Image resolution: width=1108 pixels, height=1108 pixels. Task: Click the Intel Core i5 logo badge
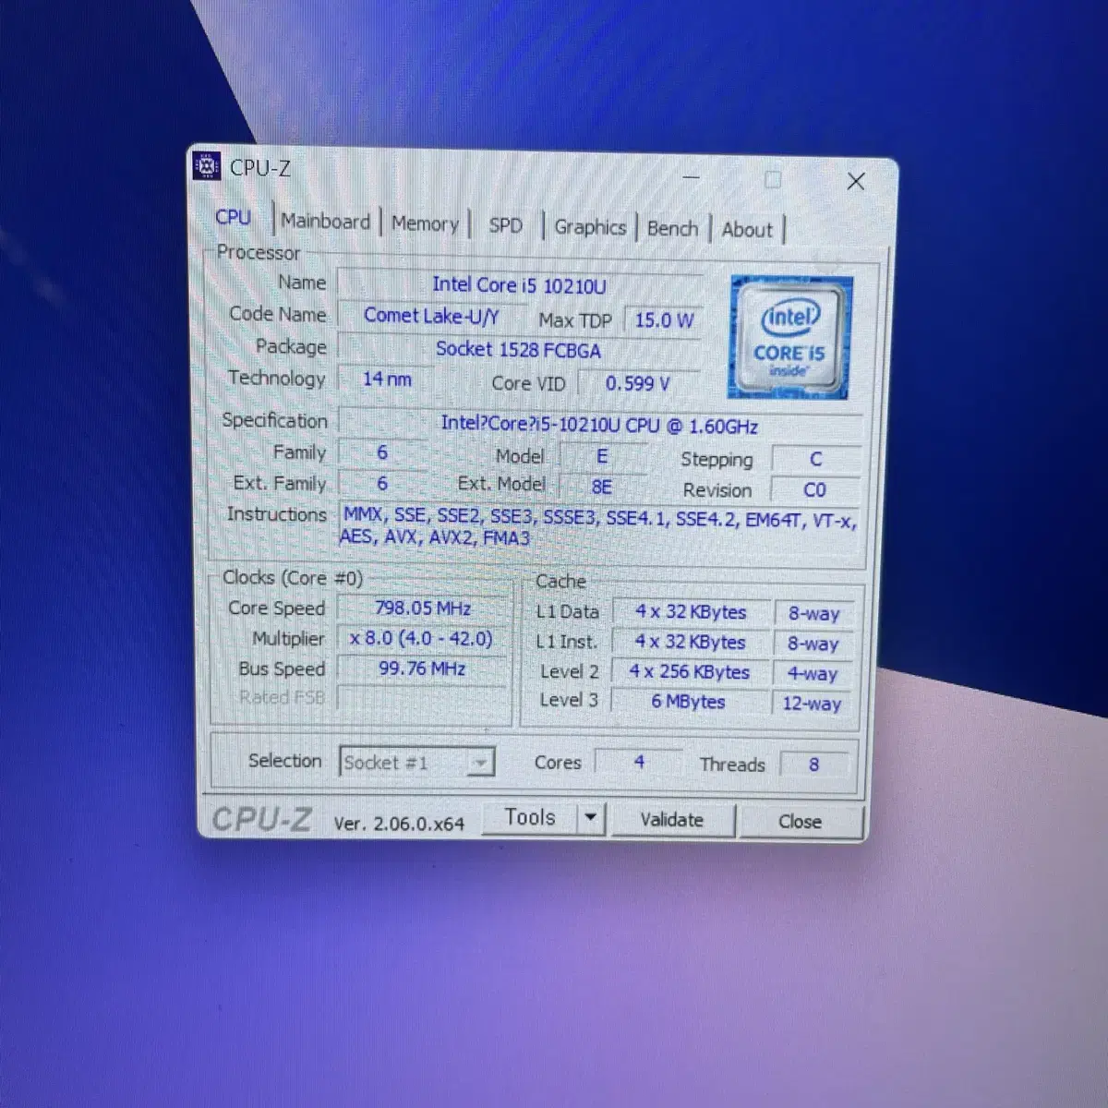point(789,338)
